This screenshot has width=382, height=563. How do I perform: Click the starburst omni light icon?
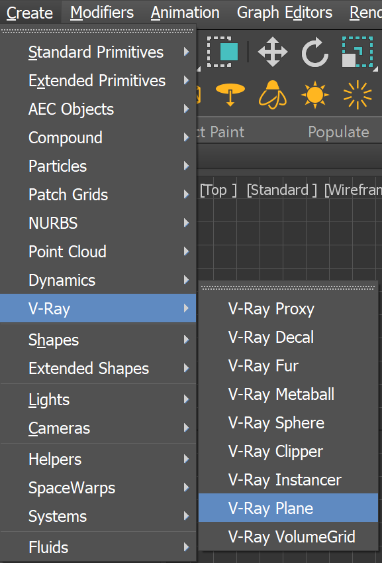coord(357,95)
